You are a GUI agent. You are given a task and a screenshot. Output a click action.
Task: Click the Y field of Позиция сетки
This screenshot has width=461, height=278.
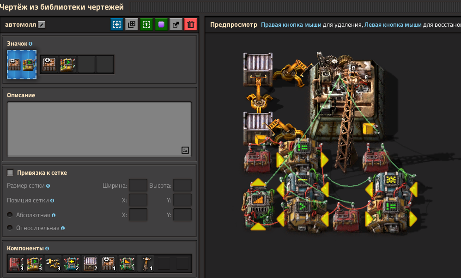click(x=182, y=200)
